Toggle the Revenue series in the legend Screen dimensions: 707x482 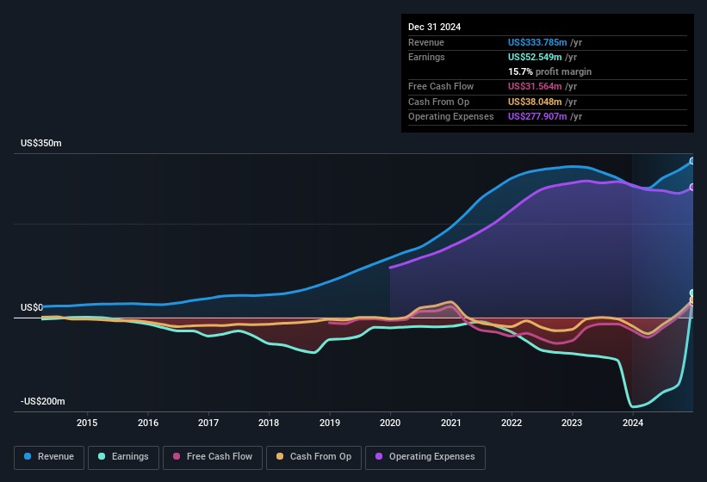point(49,457)
